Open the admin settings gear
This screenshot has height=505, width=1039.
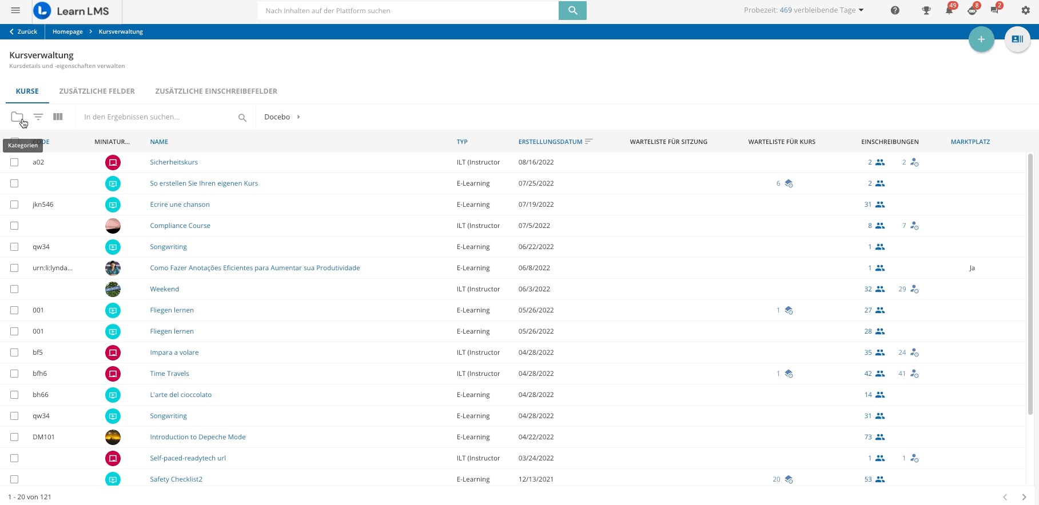pyautogui.click(x=1025, y=11)
